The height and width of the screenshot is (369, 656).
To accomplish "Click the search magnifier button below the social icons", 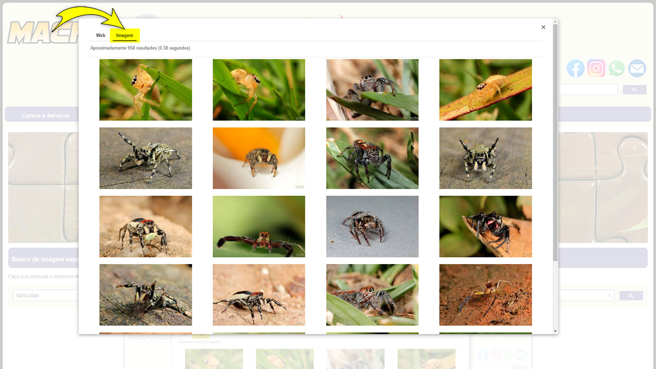I will click(635, 90).
